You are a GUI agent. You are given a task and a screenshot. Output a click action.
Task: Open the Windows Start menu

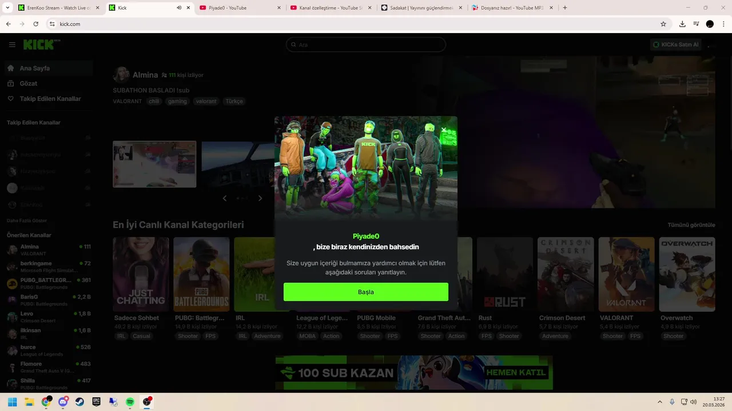(12, 402)
